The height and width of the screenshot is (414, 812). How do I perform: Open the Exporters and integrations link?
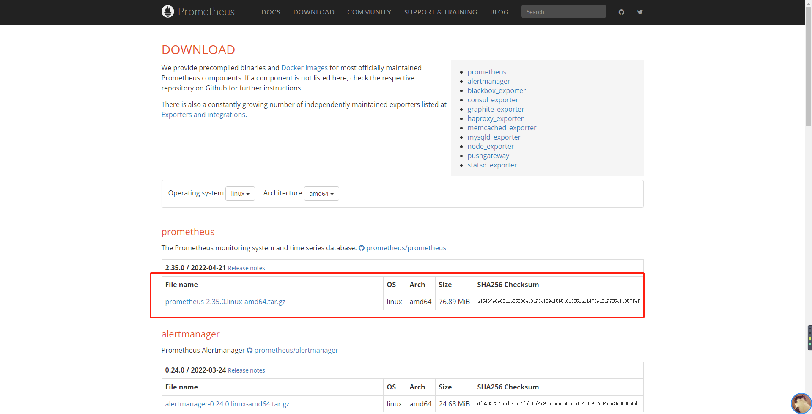pos(203,115)
